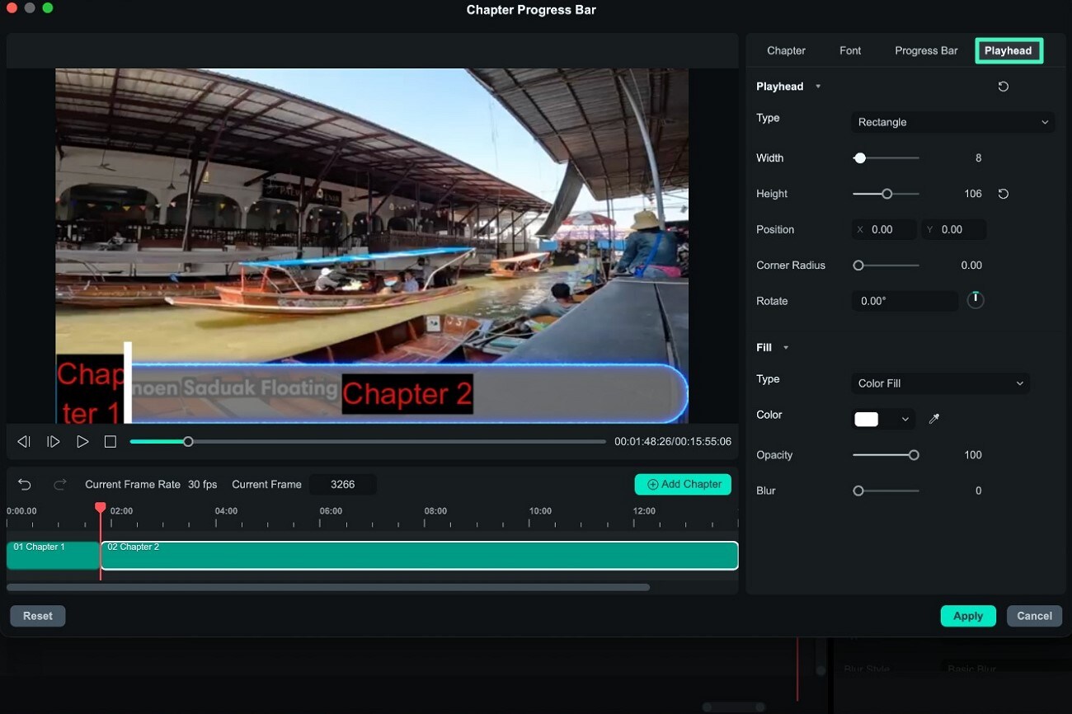
Task: Click the white Color swatch
Action: click(x=866, y=420)
